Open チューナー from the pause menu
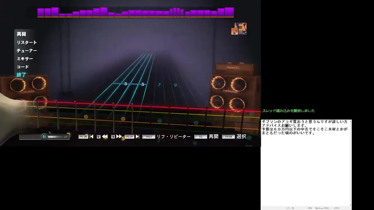The width and height of the screenshot is (374, 210). pyautogui.click(x=27, y=50)
